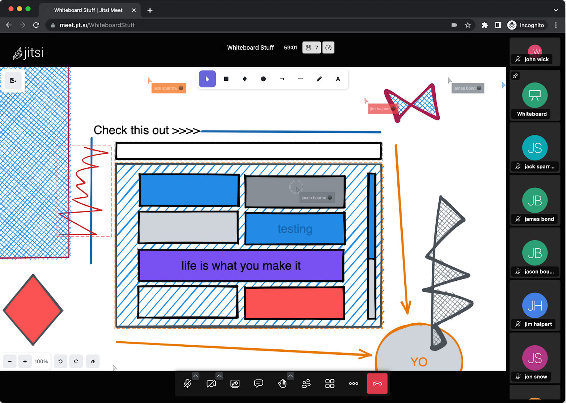Start the camera
566x403 pixels.
[x=211, y=383]
